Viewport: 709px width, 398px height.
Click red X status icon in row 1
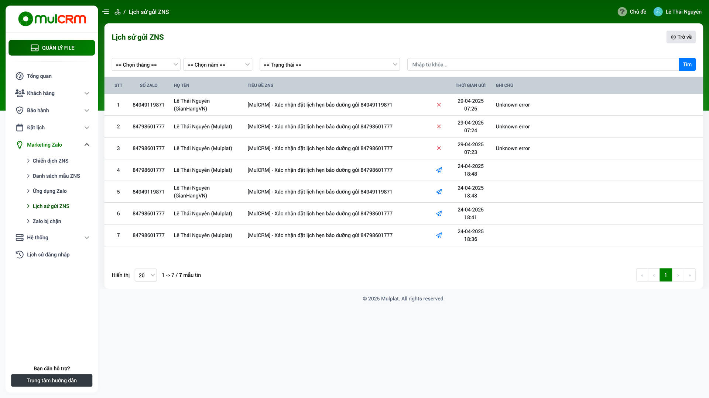tap(439, 105)
